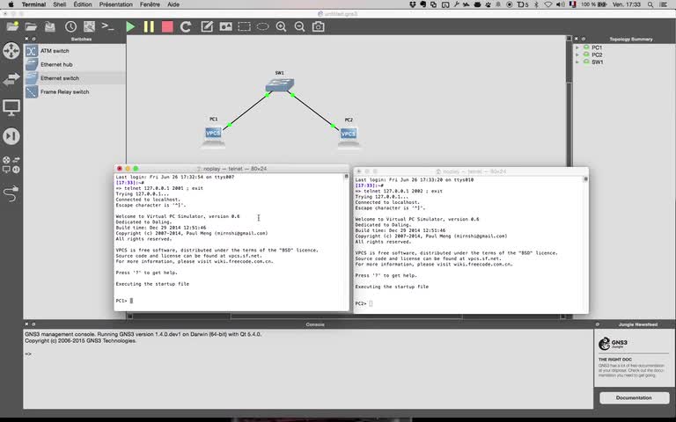Screen dimensions: 676x422
Task: Open the Aide menu
Action: 173,4
